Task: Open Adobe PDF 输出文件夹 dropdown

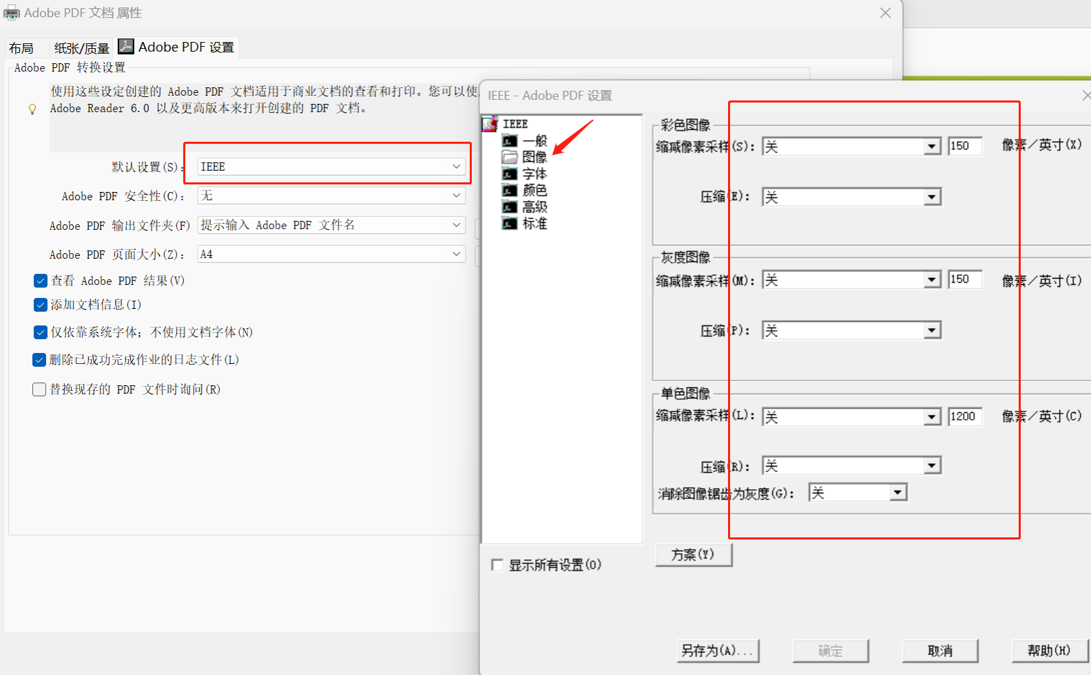Action: tap(331, 225)
